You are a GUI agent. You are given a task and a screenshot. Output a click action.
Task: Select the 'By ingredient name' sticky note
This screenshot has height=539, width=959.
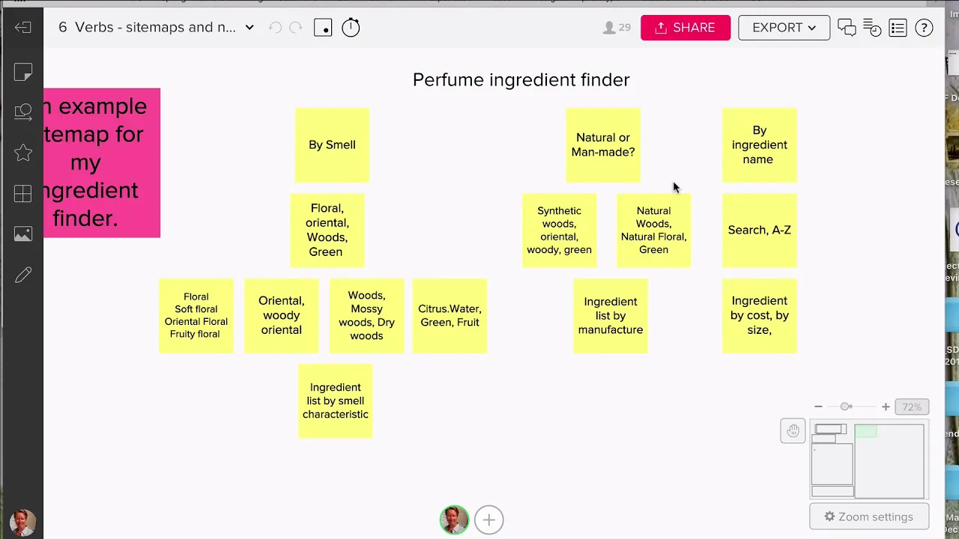tap(760, 144)
